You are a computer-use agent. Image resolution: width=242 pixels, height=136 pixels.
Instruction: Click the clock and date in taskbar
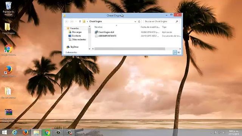[234, 133]
